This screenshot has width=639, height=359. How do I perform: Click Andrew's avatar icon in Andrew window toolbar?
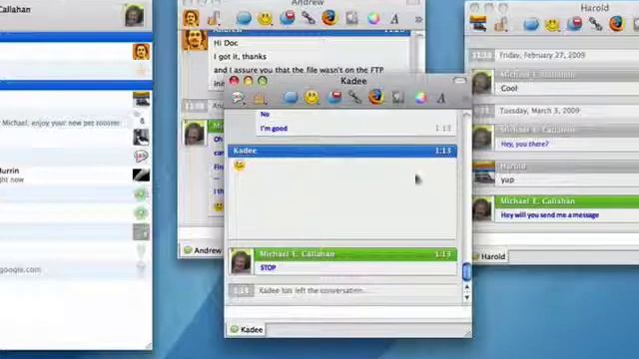point(191,18)
